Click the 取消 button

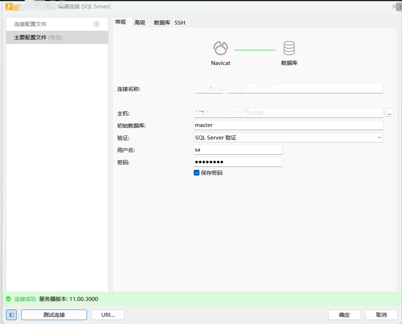381,315
